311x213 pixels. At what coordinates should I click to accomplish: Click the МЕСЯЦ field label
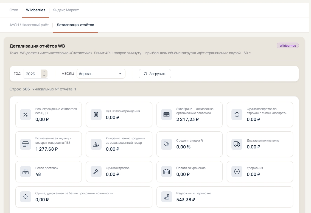(68, 74)
